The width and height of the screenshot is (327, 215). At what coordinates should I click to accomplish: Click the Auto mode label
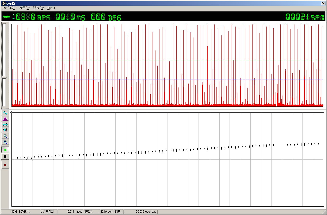[x=6, y=17]
